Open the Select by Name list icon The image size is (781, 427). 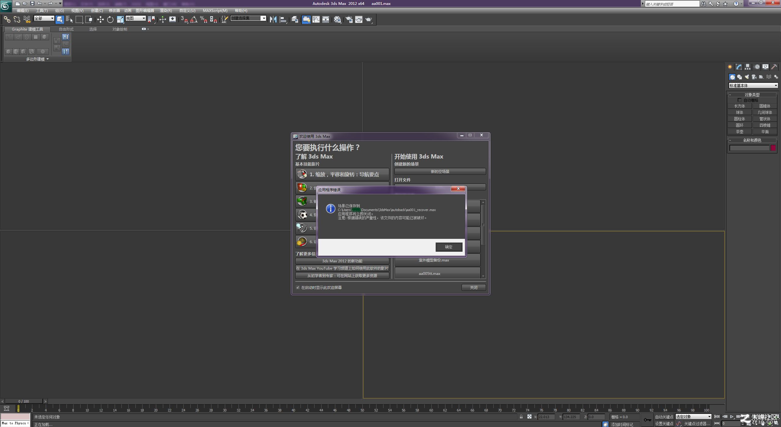click(69, 20)
